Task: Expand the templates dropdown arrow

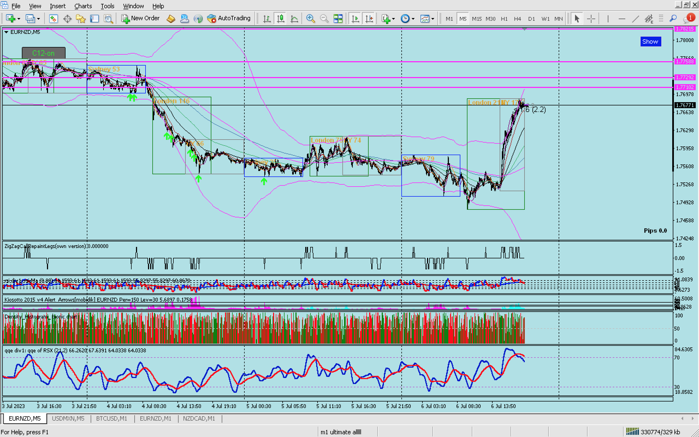Action: [433, 19]
